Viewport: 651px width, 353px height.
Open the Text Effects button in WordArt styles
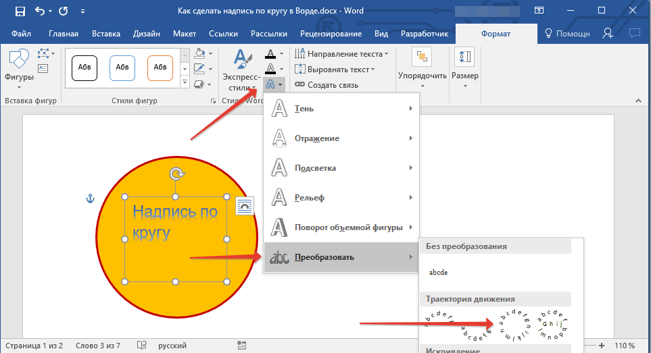[x=274, y=84]
